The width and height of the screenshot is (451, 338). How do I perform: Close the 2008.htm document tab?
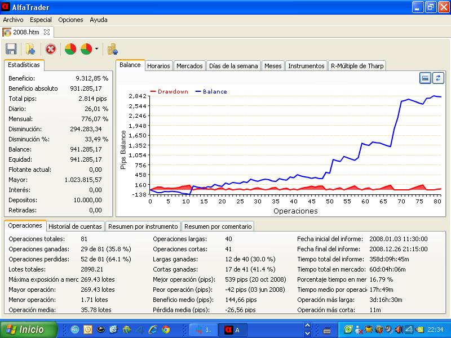tap(47, 32)
